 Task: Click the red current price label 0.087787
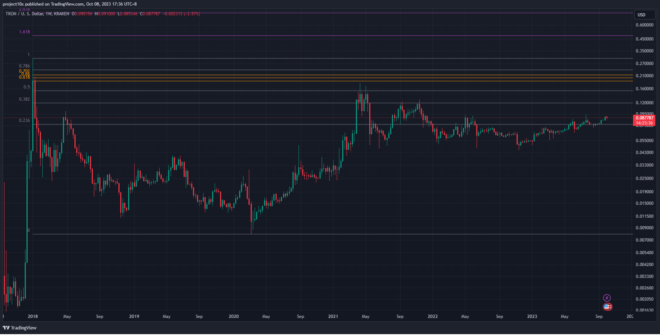pyautogui.click(x=645, y=118)
